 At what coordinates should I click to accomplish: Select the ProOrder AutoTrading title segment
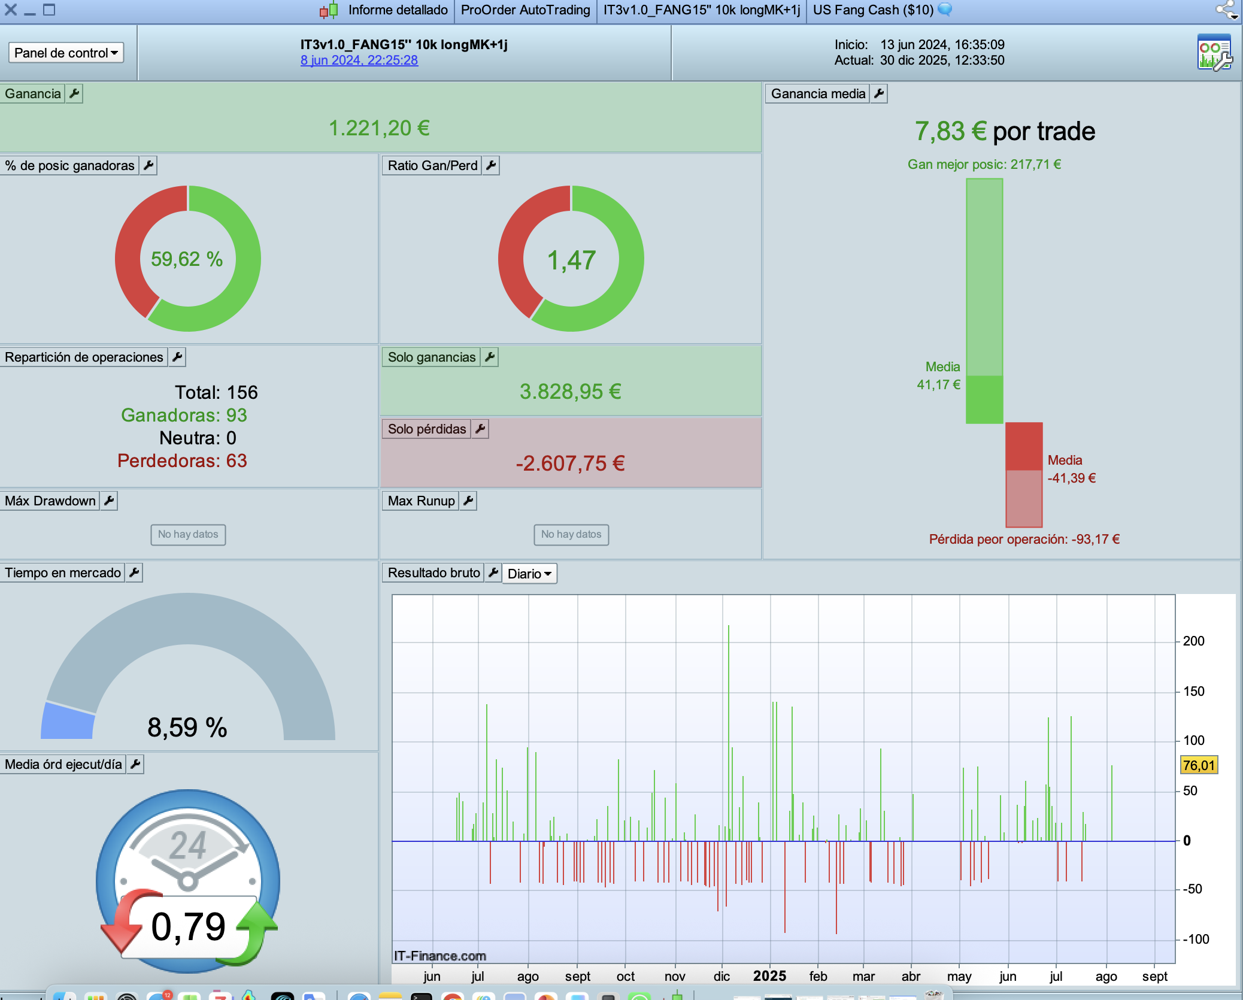tap(525, 10)
